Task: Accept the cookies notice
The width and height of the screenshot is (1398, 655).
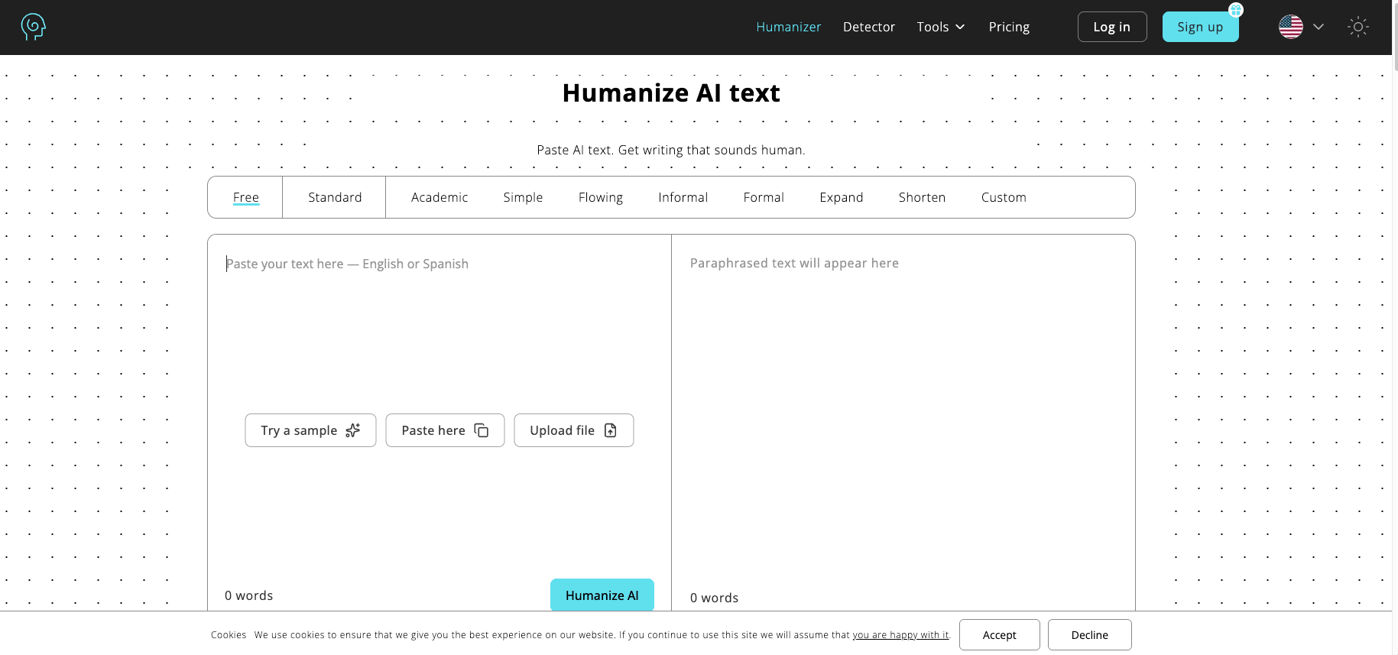Action: click(x=1000, y=635)
